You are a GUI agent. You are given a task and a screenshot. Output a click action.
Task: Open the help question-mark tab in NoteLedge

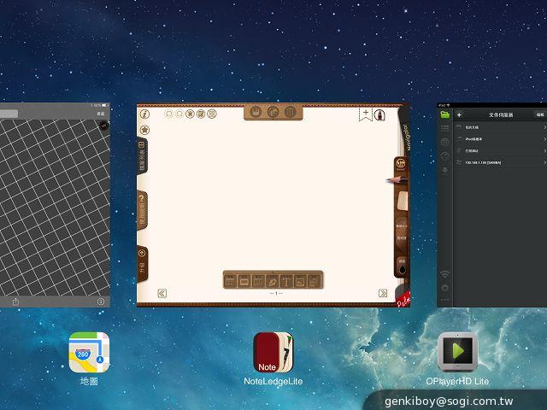click(x=143, y=210)
